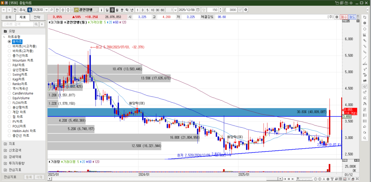Click the red 매수 buy button
Viewport: 371px width, 182px height.
coord(344,17)
